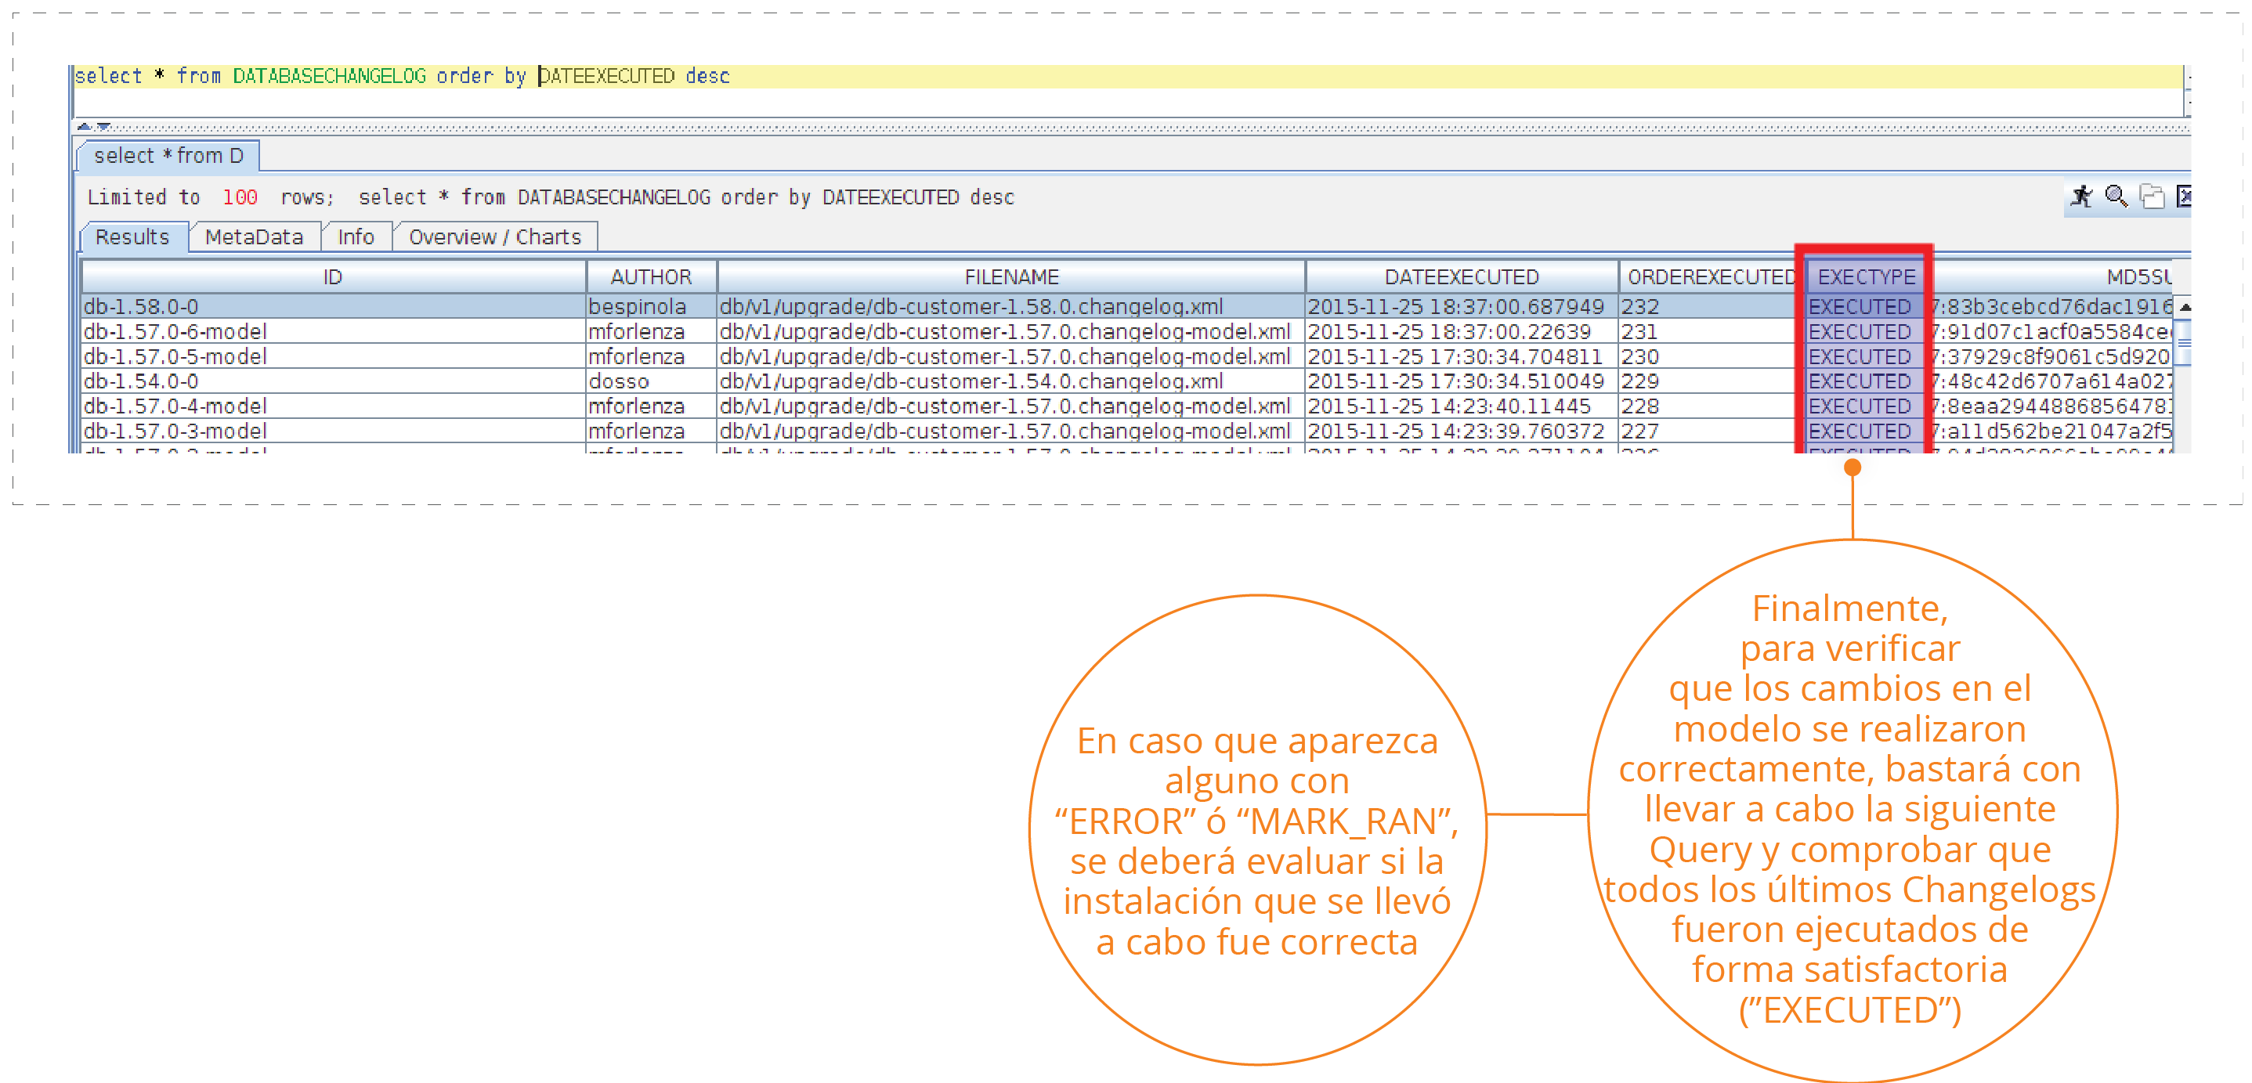
Task: Click the table scrollbar up arrow
Action: [x=2185, y=307]
